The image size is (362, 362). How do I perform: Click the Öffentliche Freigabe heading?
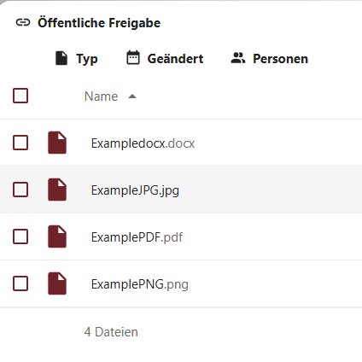99,23
